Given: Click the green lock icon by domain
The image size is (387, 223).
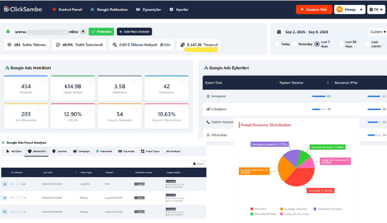Looking at the screenshot, I should pyautogui.click(x=8, y=31).
